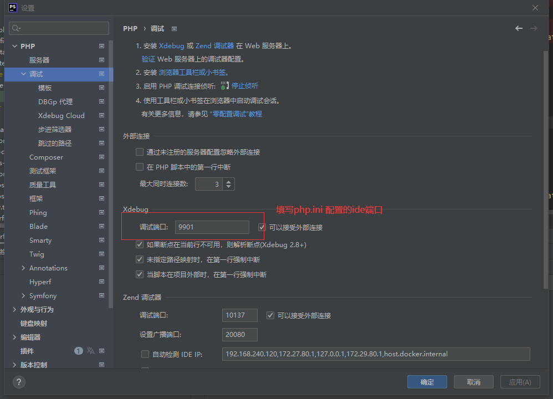Open 浏览器工具栏或小书签 link
553x399 pixels.
coord(193,73)
